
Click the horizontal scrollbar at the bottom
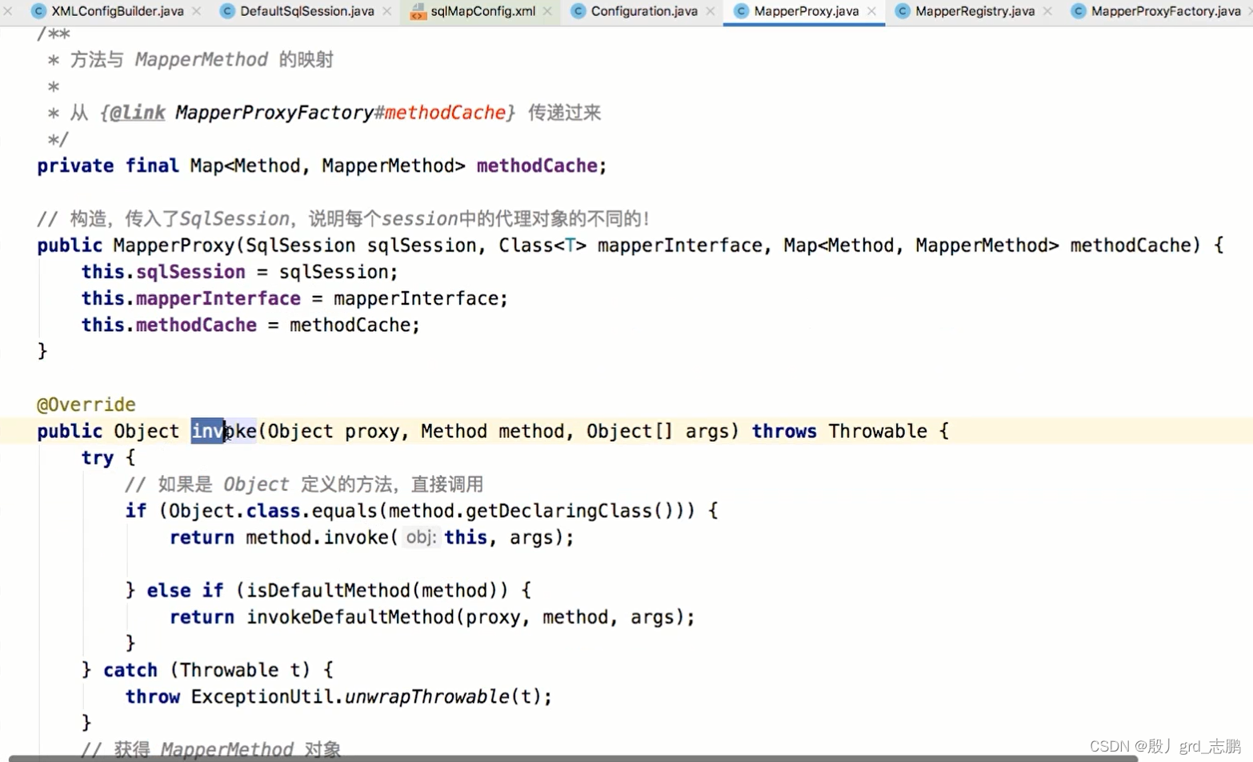click(x=573, y=758)
